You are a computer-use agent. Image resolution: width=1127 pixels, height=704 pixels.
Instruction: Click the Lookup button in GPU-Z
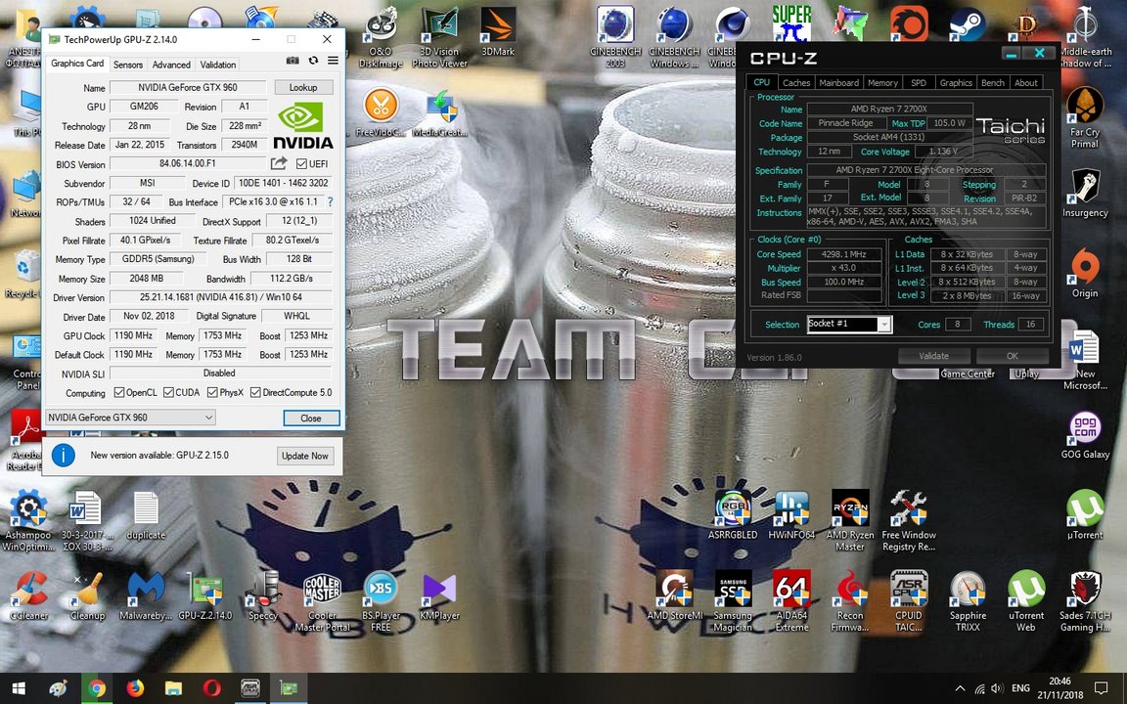coord(303,87)
